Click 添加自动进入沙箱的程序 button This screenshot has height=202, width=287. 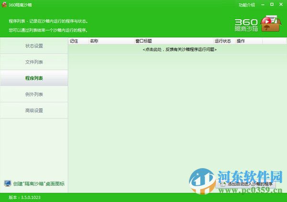(246, 184)
